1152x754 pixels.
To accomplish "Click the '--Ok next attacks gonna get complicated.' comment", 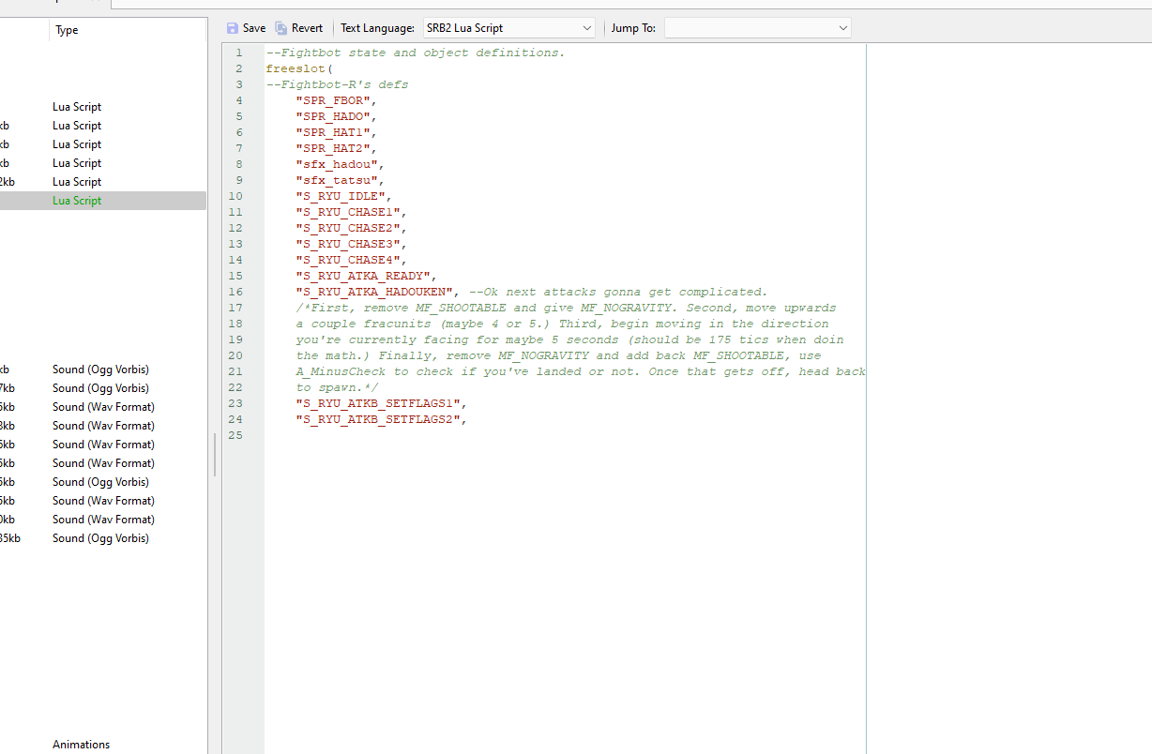I will [x=618, y=292].
